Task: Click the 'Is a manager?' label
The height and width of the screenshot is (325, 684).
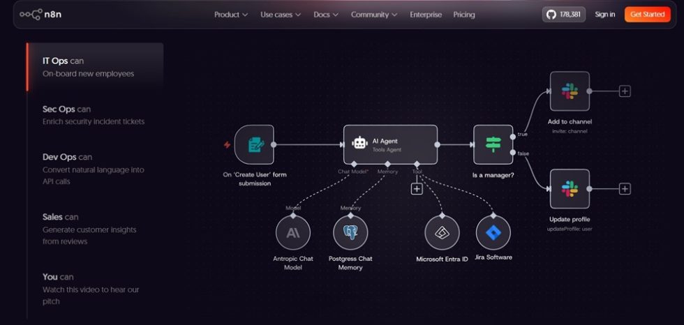Action: (493, 175)
